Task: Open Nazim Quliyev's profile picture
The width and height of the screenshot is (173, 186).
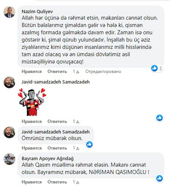Action: pyautogui.click(x=9, y=12)
